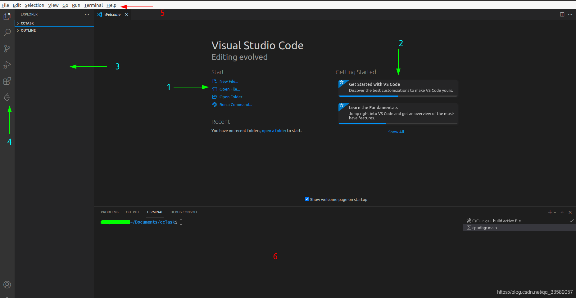Open the View menu
The width and height of the screenshot is (576, 298).
point(53,5)
